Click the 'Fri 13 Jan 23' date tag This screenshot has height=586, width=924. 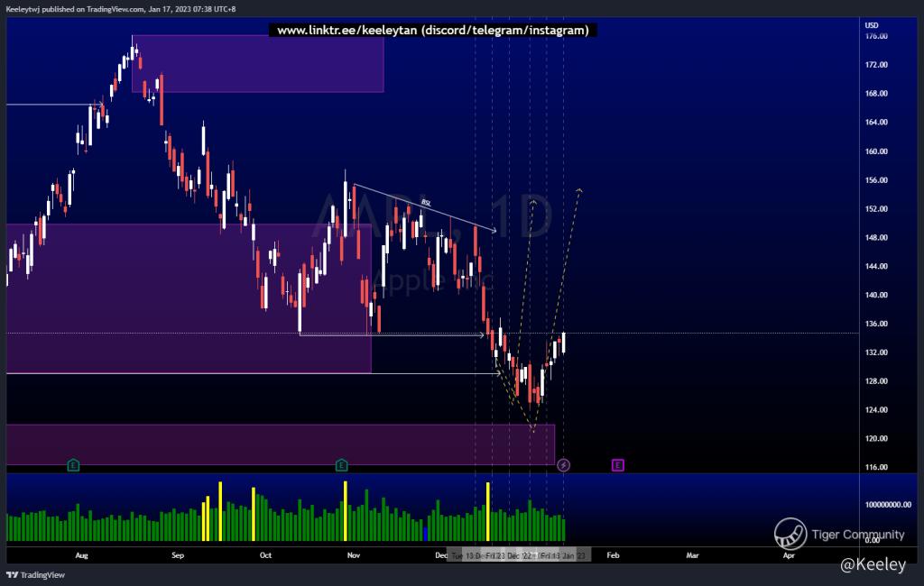click(564, 556)
